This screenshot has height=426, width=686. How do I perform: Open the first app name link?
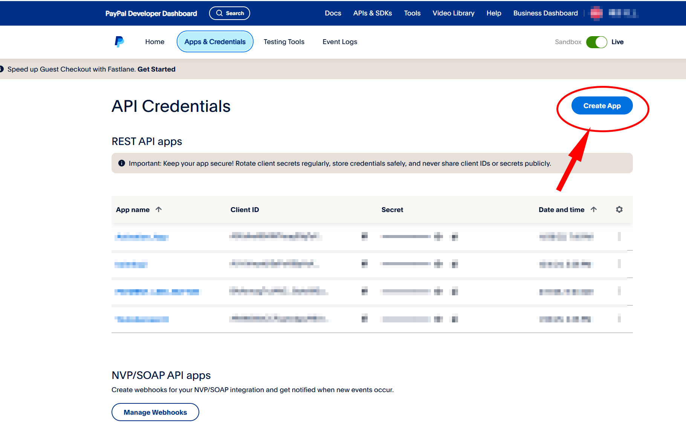tap(142, 237)
